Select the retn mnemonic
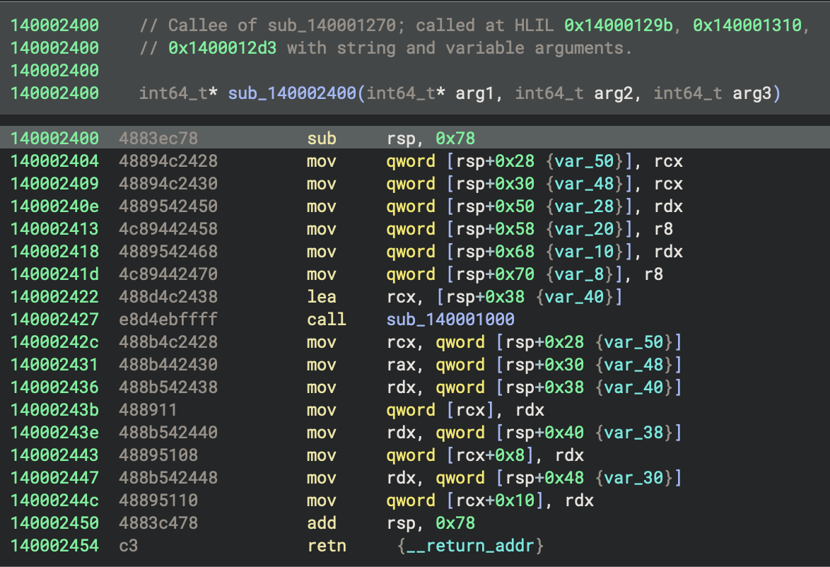This screenshot has width=830, height=567. pos(327,546)
